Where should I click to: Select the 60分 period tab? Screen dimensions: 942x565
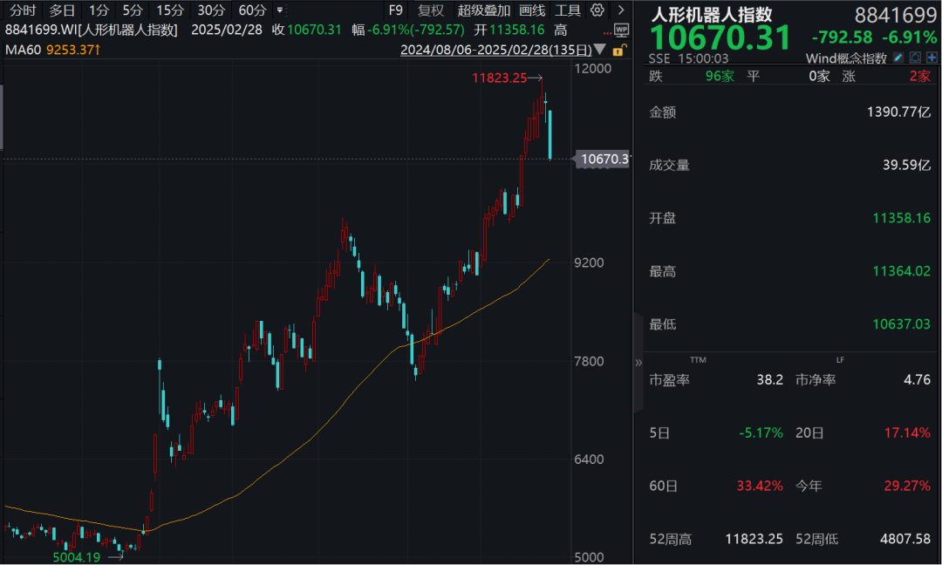point(252,10)
